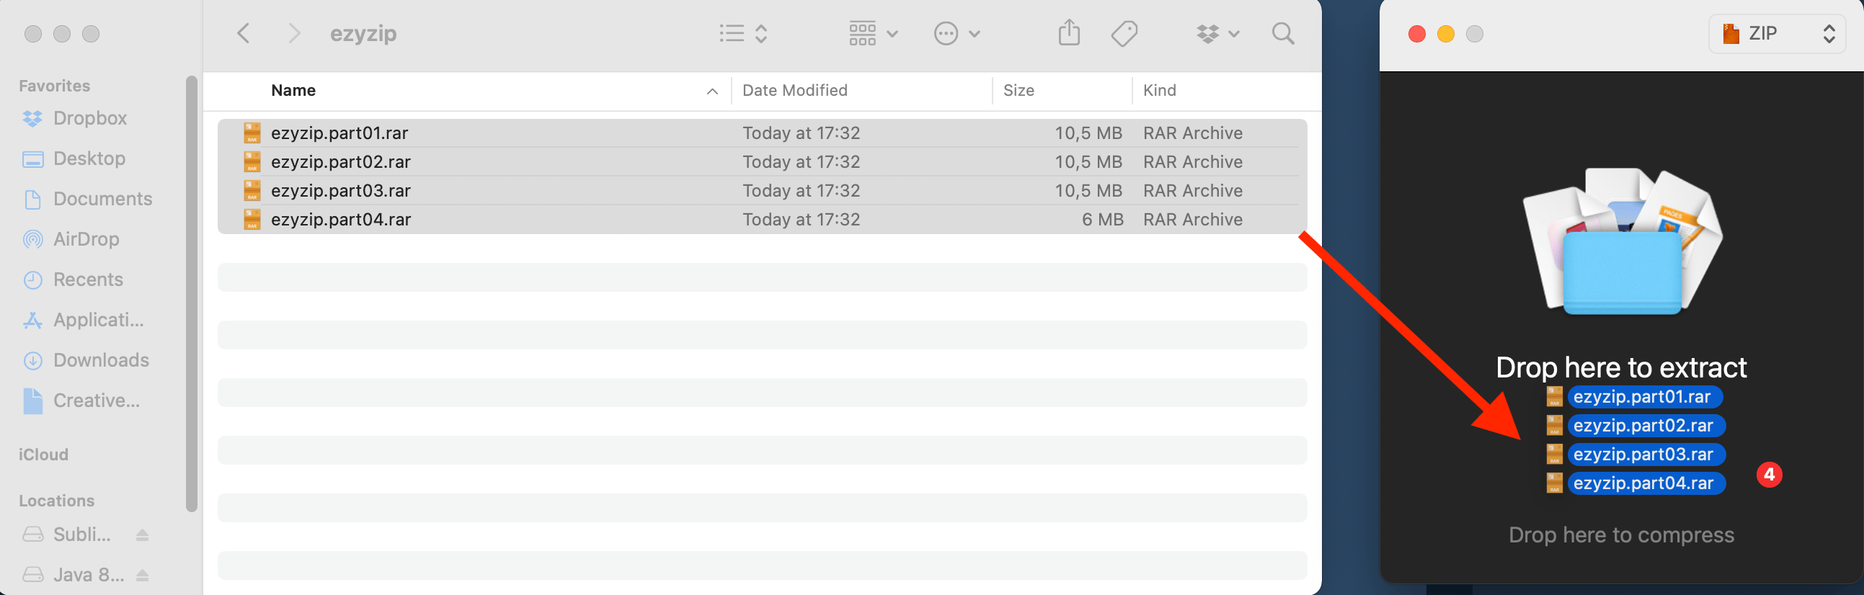
Task: Click the Finder sidebar scrollbar
Action: click(x=192, y=293)
